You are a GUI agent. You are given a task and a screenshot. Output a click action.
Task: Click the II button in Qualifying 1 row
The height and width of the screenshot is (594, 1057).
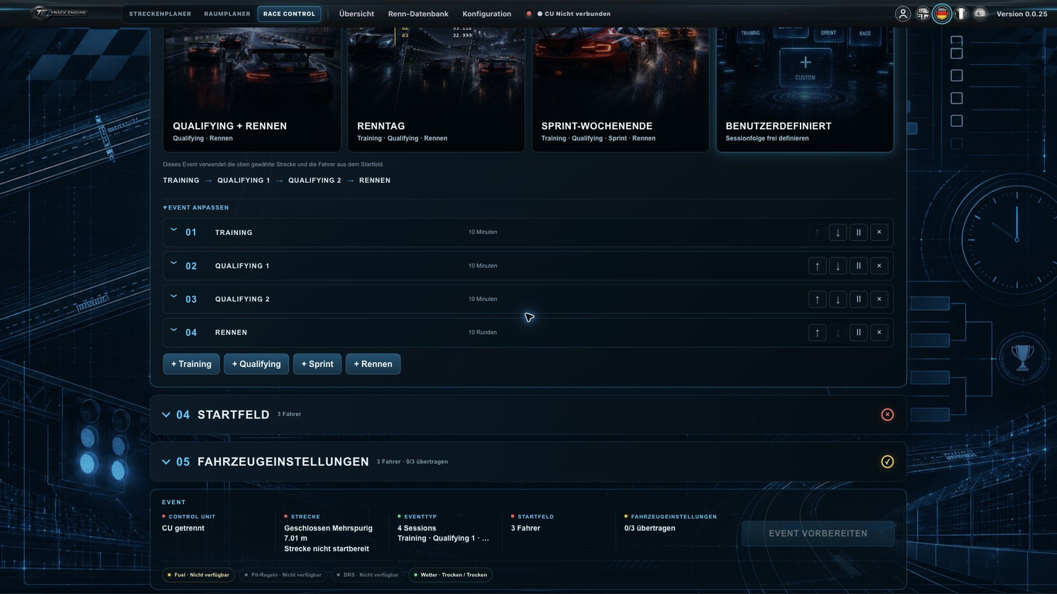(858, 266)
